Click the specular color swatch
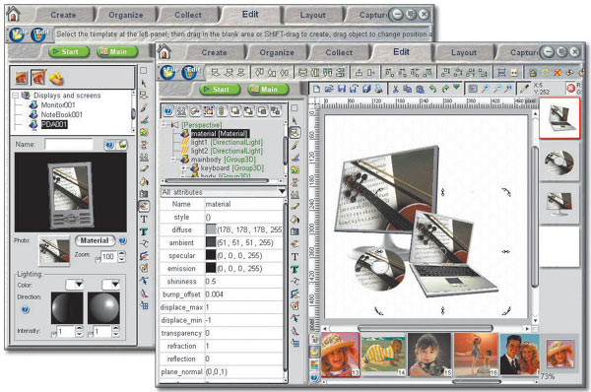The width and height of the screenshot is (591, 392). [211, 255]
